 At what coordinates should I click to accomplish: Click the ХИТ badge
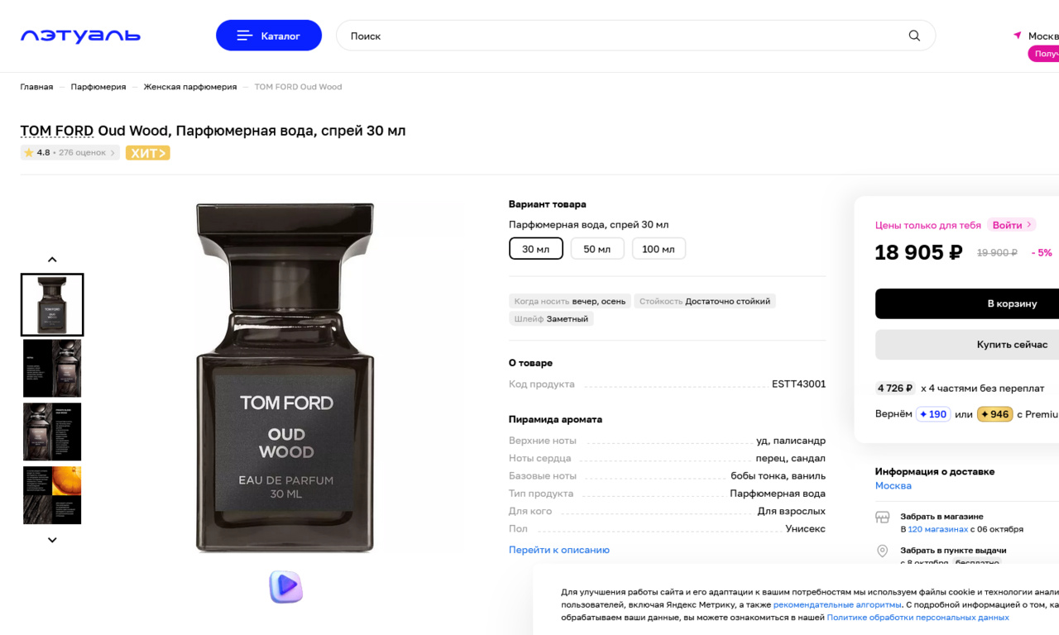[x=147, y=153]
